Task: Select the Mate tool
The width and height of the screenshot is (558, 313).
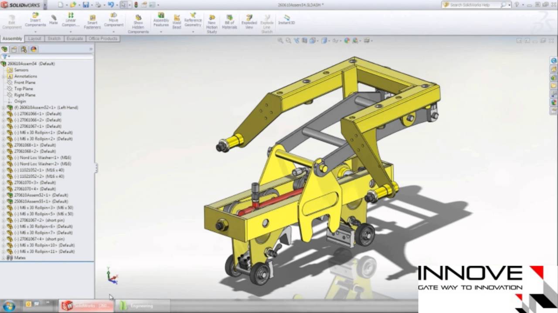Action: click(x=54, y=20)
